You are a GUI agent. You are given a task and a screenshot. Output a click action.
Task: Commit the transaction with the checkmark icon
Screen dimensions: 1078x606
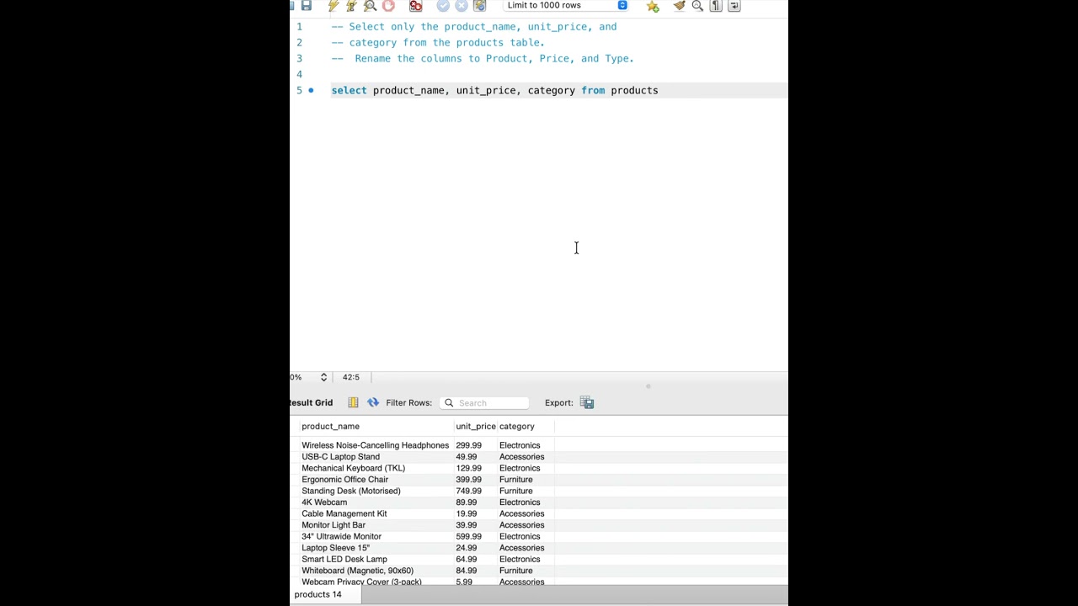click(443, 5)
